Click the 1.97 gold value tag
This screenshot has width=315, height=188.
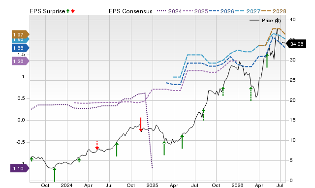pos(21,34)
